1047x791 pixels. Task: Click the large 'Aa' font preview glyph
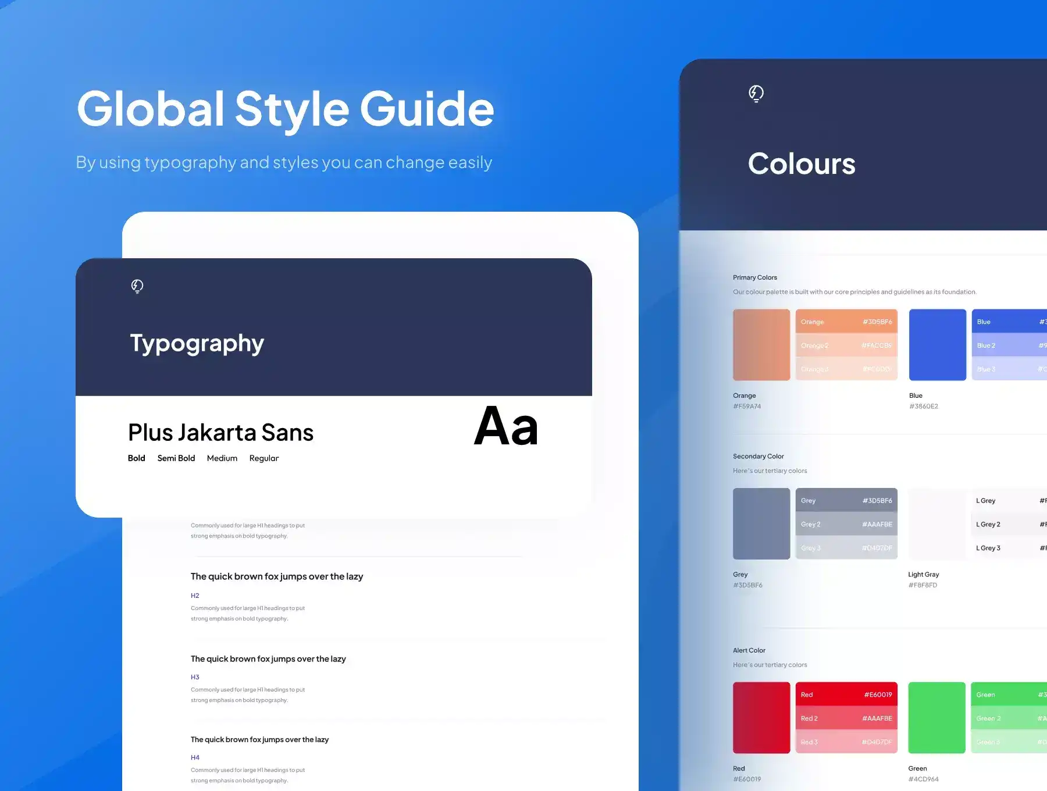click(505, 427)
